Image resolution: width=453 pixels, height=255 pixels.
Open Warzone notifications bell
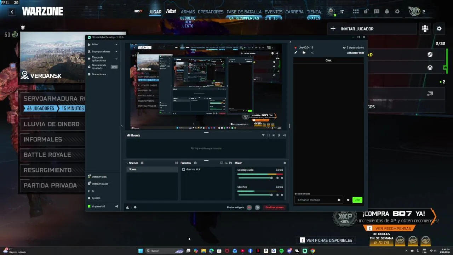click(387, 11)
